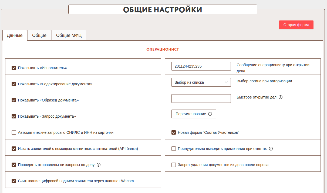Click info icon next to «Быстрое открытие дел»
Viewport: 327px width, 193px height.
[280, 97]
